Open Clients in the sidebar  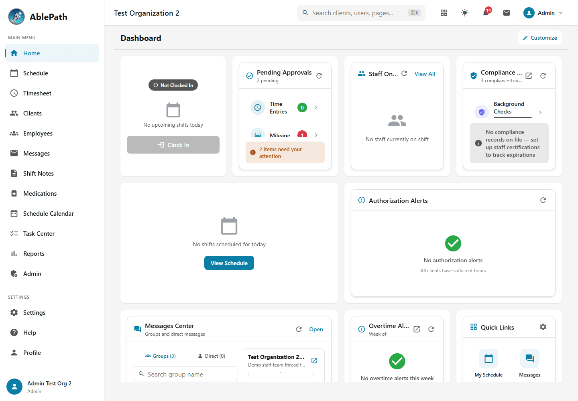[52, 113]
